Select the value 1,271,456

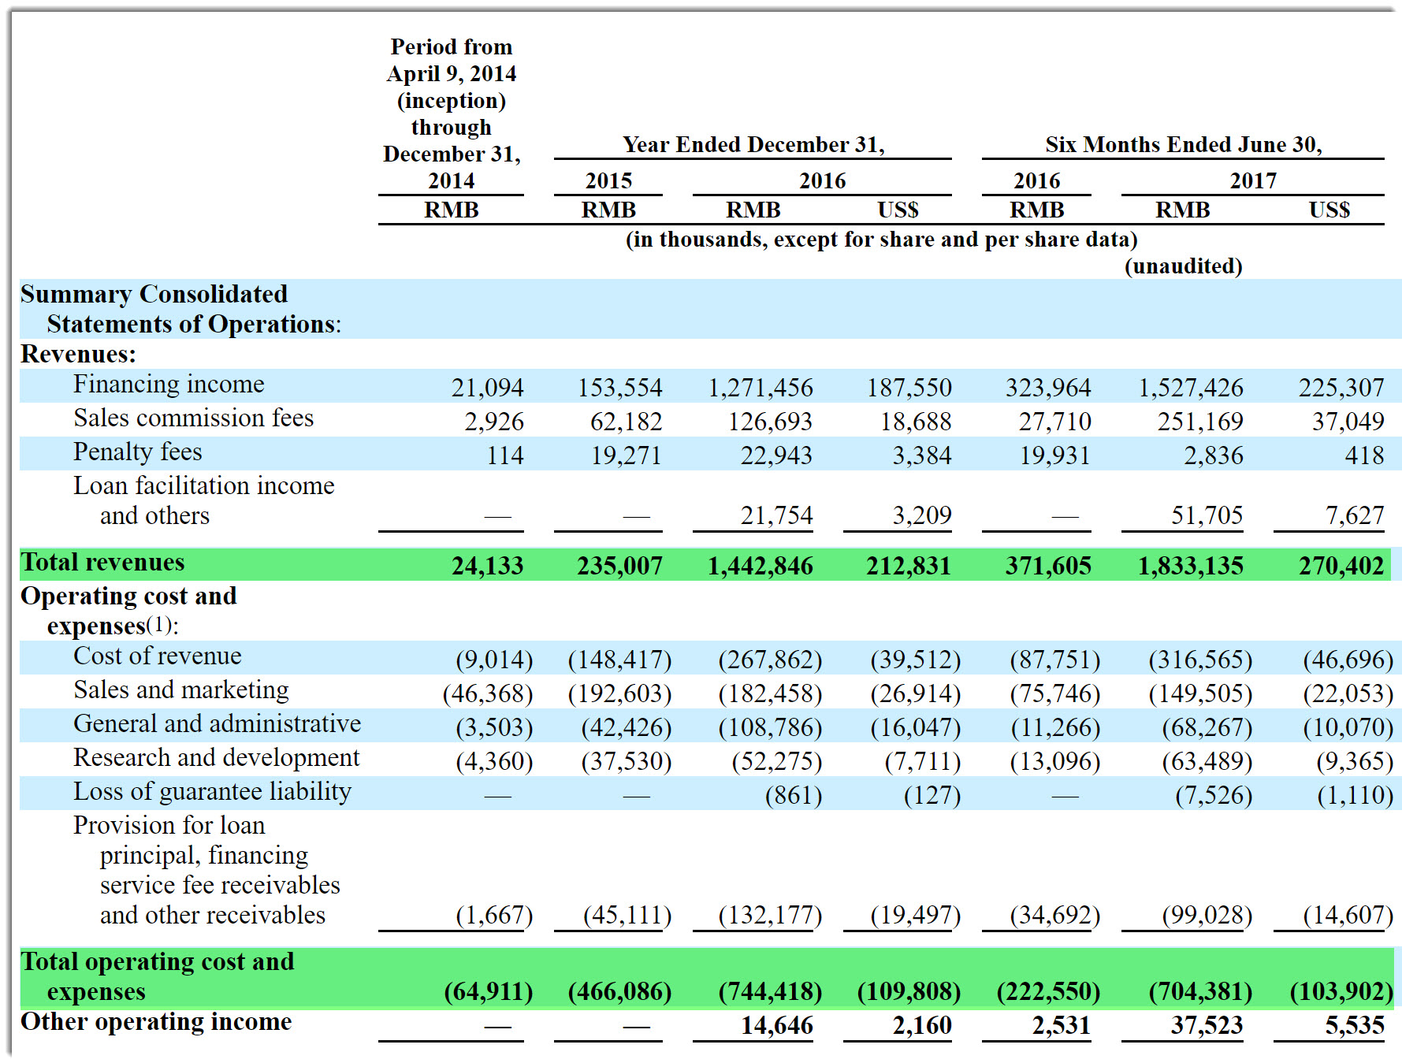pos(761,388)
